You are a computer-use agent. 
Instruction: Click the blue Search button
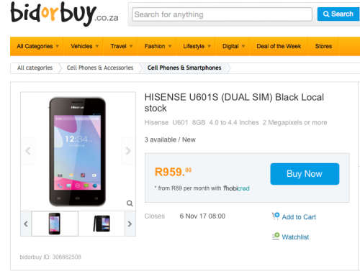tap(338, 14)
